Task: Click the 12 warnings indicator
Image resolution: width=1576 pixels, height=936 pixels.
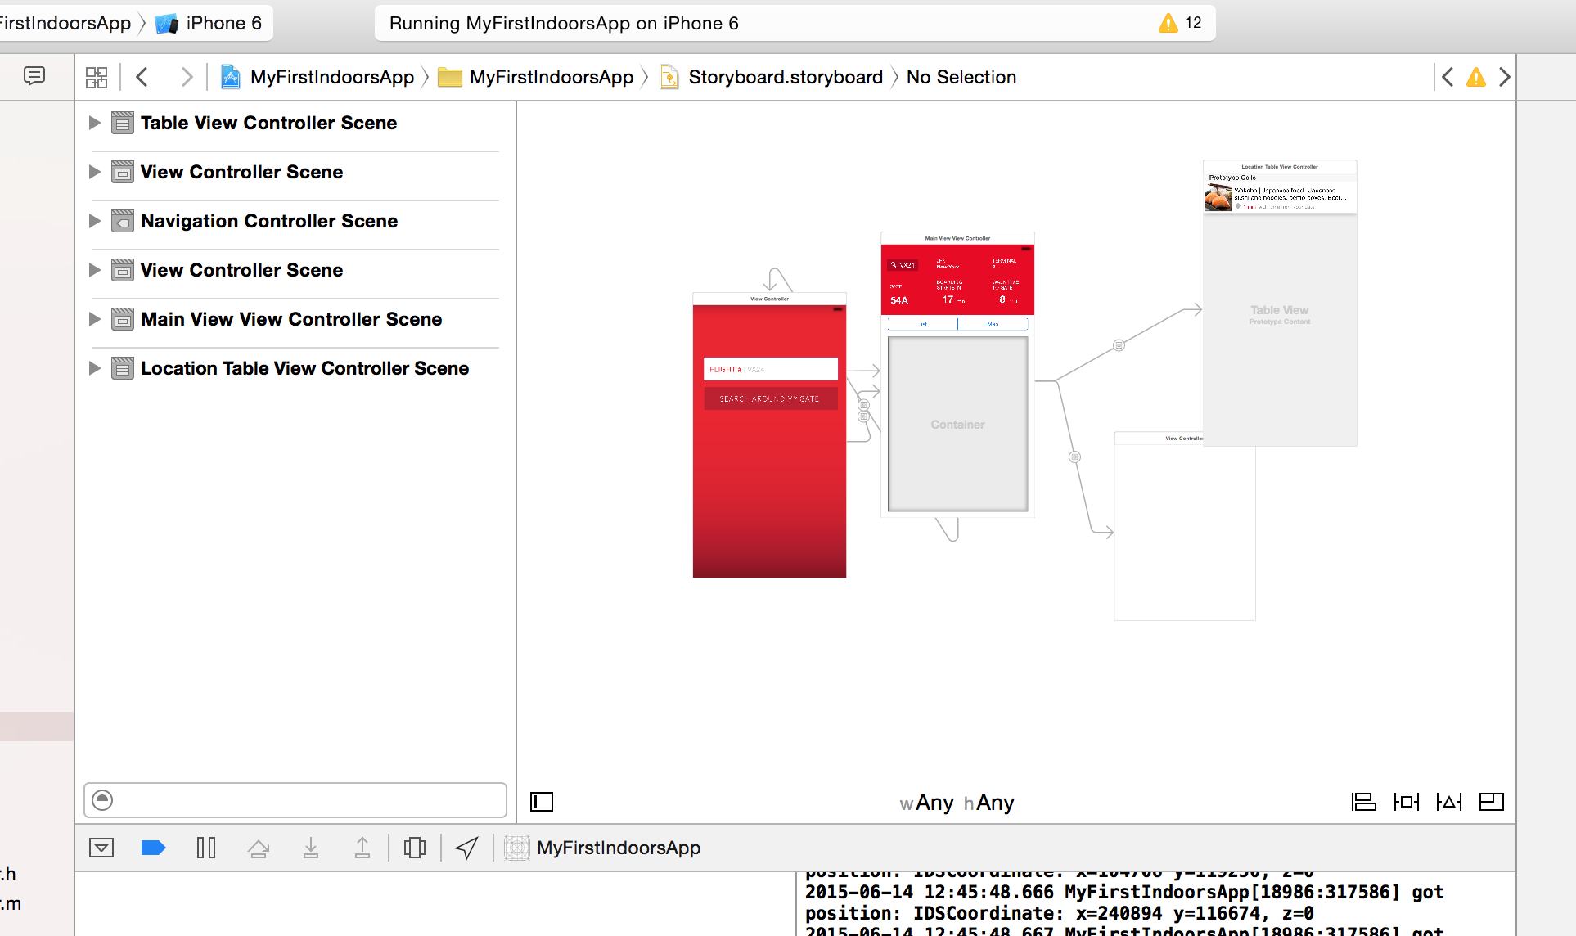Action: click(1180, 23)
